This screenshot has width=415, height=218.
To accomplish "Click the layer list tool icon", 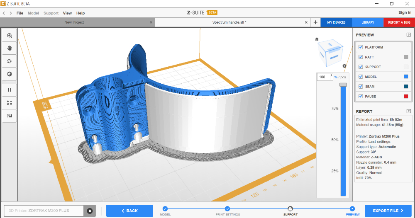I will [10, 103].
